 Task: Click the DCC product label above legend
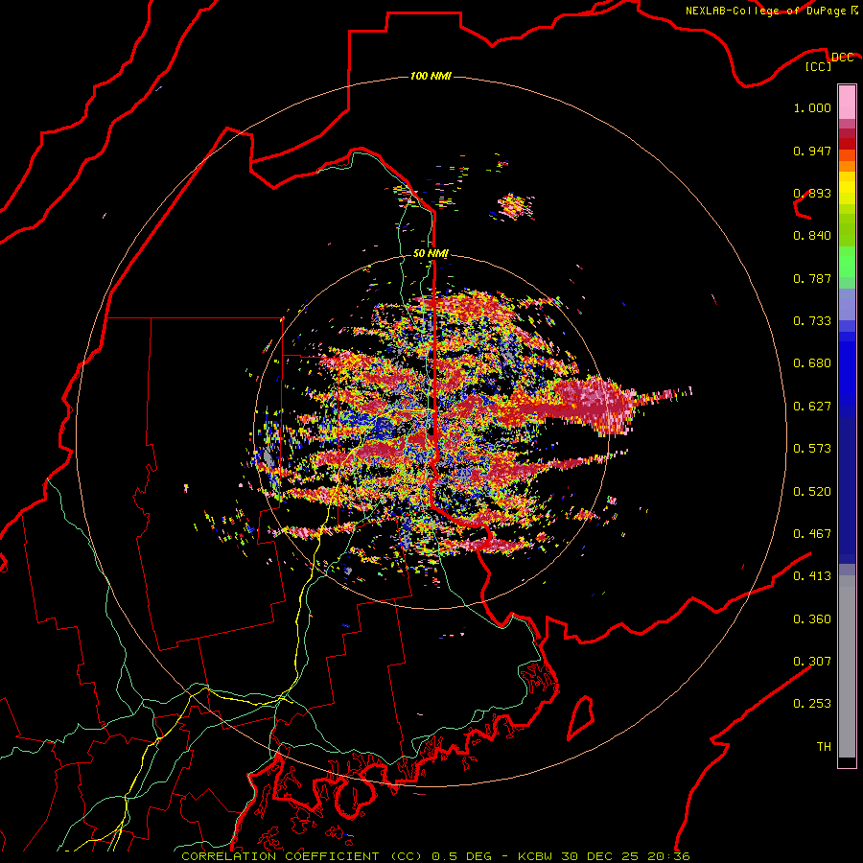pyautogui.click(x=842, y=58)
